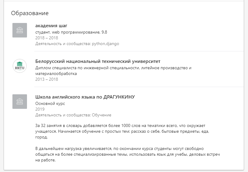Click the Образование section heading
The height and width of the screenshot is (172, 248).
point(30,13)
